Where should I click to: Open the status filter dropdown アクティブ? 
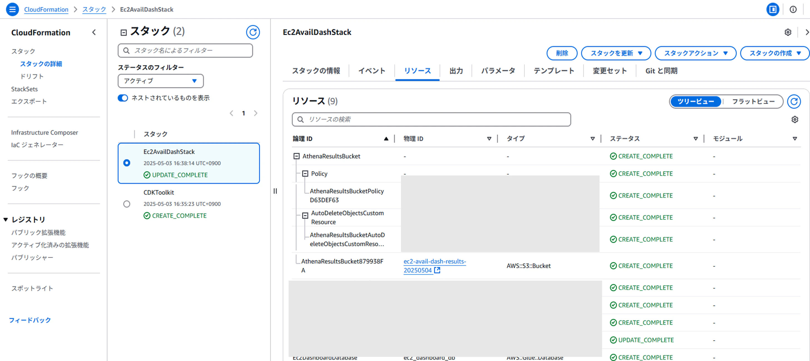[161, 81]
